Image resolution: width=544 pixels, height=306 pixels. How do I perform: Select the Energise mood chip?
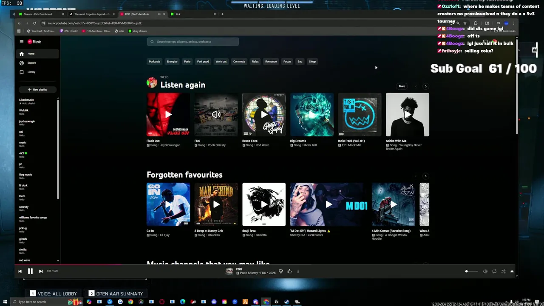[172, 62]
